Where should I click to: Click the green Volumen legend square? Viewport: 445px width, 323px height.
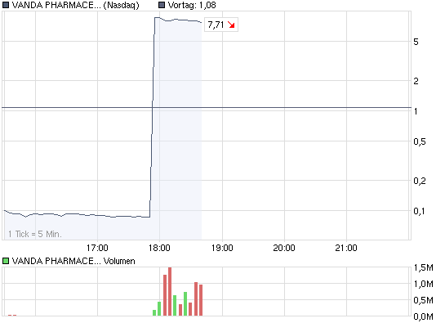[6, 261]
